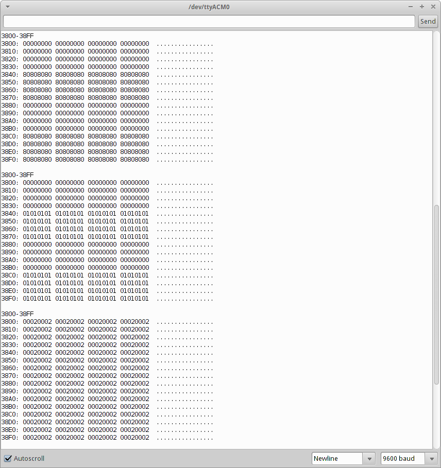Viewport: 441px width, 468px height.
Task: Click the arrow beside Newline combo box
Action: pyautogui.click(x=369, y=458)
